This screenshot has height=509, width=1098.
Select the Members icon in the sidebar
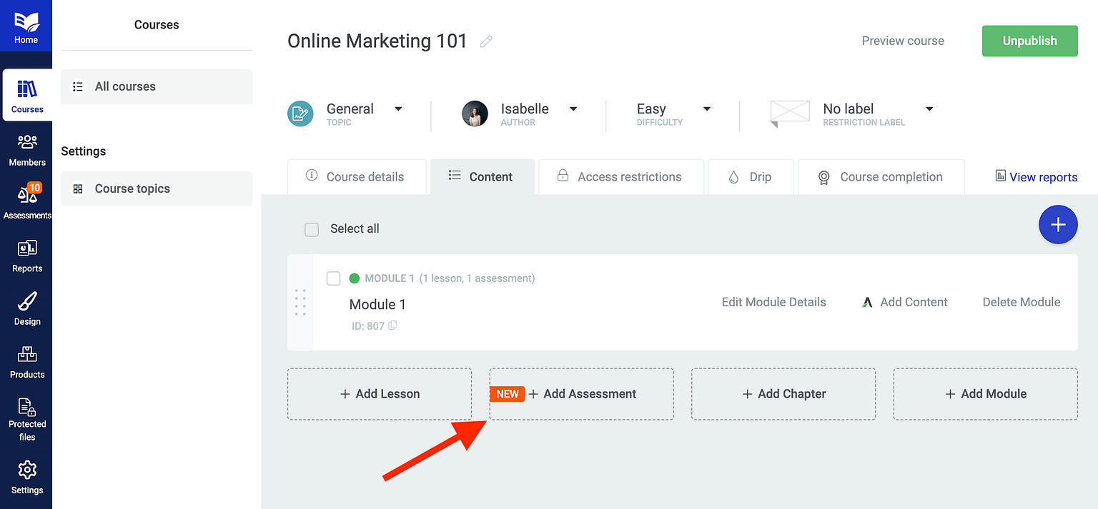[26, 148]
